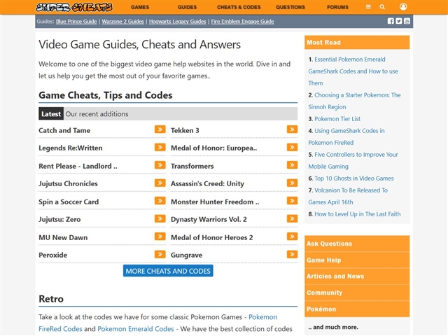The width and height of the screenshot is (448, 336).
Task: Open the Spin a Soccer Card title
Action: tap(69, 202)
